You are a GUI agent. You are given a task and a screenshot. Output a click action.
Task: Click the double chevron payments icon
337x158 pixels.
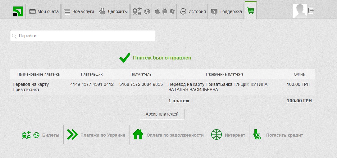[x=72, y=135]
